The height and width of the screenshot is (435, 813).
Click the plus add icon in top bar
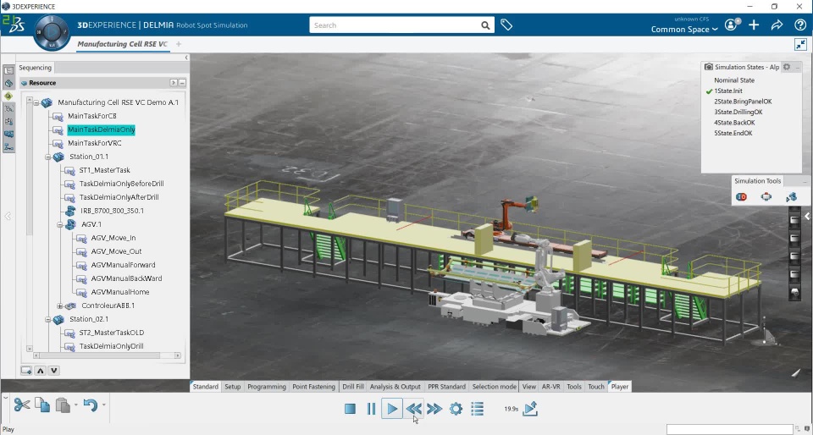(754, 25)
